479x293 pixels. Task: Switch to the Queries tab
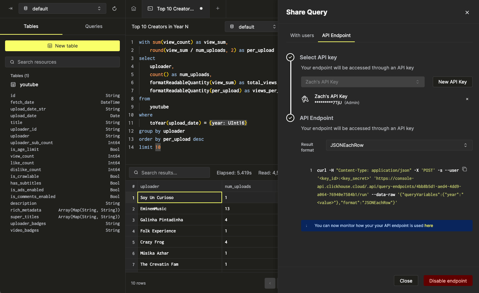(x=94, y=26)
